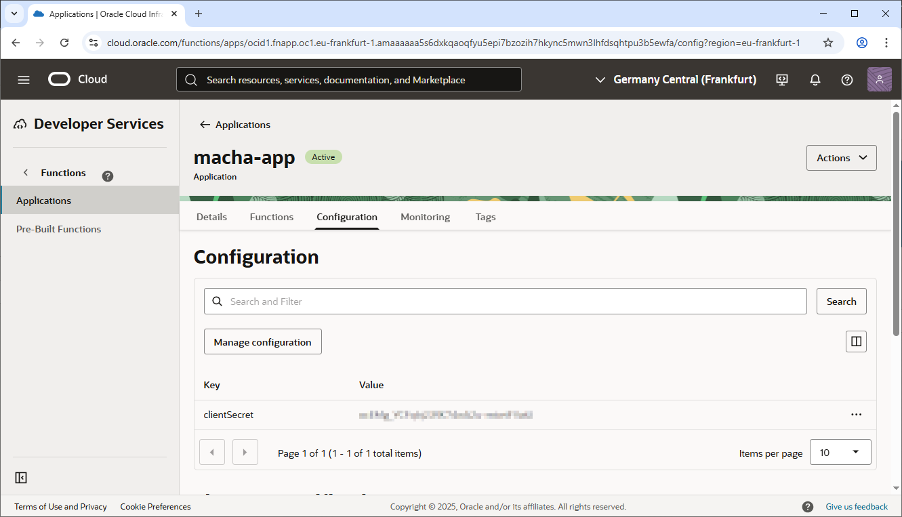Click the help question mark in header

tap(847, 80)
